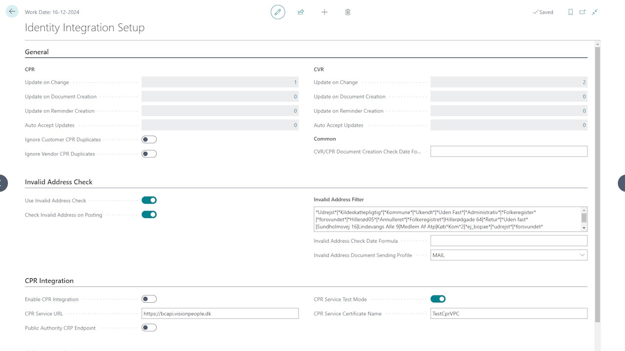The height and width of the screenshot is (351, 625).
Task: Click CVR Update on Reminder Creation field
Action: [509, 111]
